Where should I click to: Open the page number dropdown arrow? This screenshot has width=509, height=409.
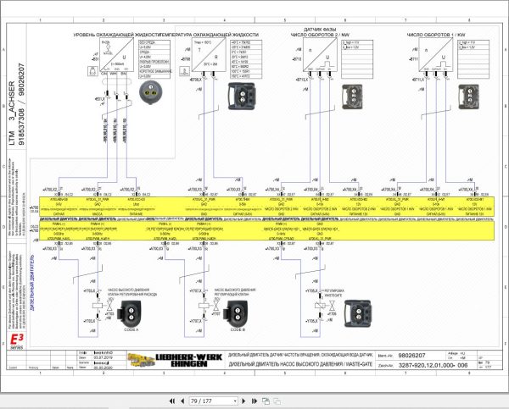[235, 401]
